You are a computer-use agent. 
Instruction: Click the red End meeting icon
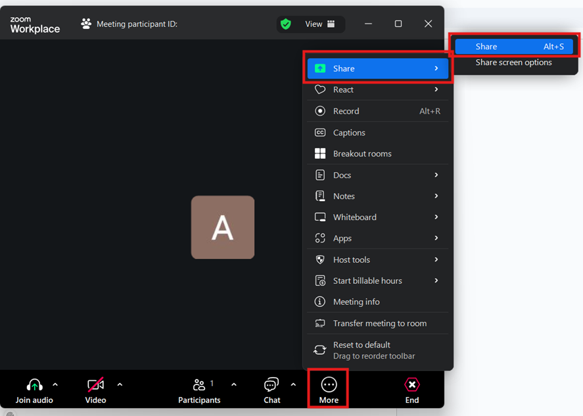coord(412,385)
